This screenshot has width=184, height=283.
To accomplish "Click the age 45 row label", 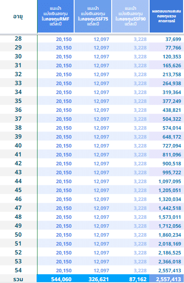I will coord(18,190).
